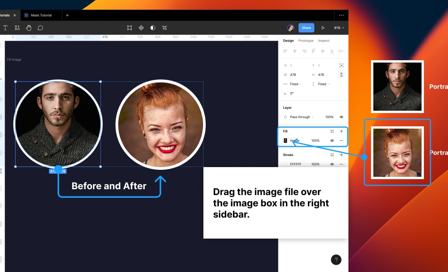
Task: Select the Text tool
Action: point(5,28)
